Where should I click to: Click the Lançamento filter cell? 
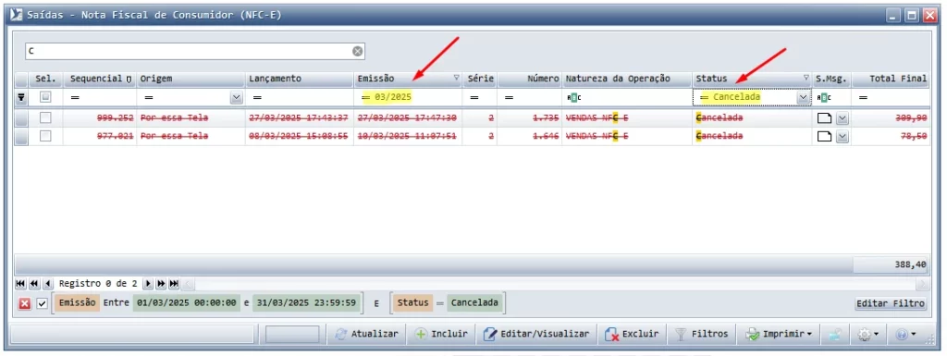coord(300,97)
